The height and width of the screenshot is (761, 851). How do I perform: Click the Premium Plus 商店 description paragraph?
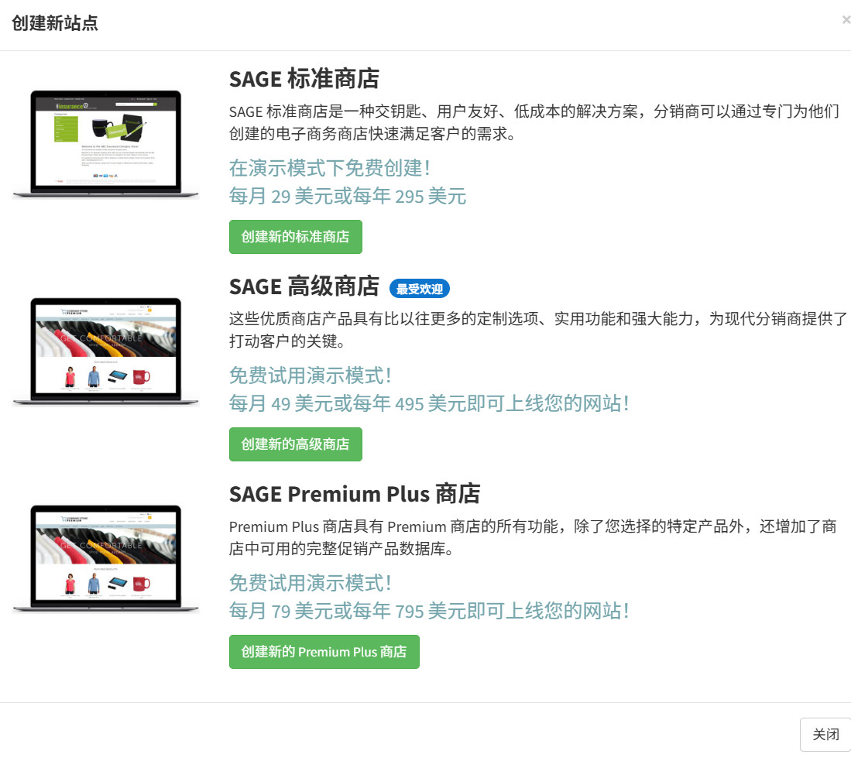(x=533, y=537)
